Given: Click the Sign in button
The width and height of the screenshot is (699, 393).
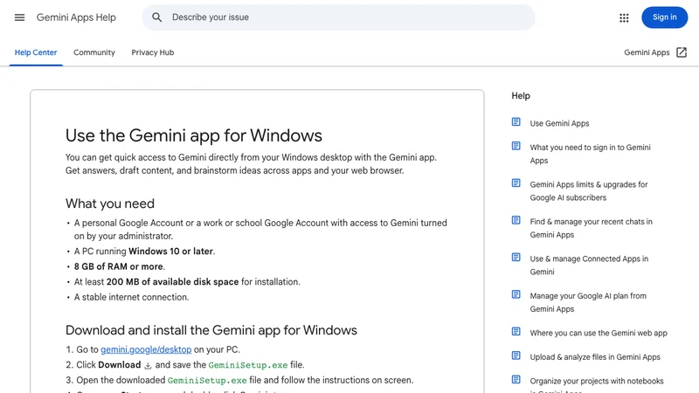Looking at the screenshot, I should click(664, 17).
